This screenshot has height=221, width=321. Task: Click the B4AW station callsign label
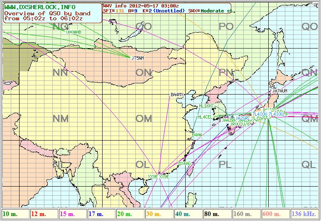click(197, 135)
